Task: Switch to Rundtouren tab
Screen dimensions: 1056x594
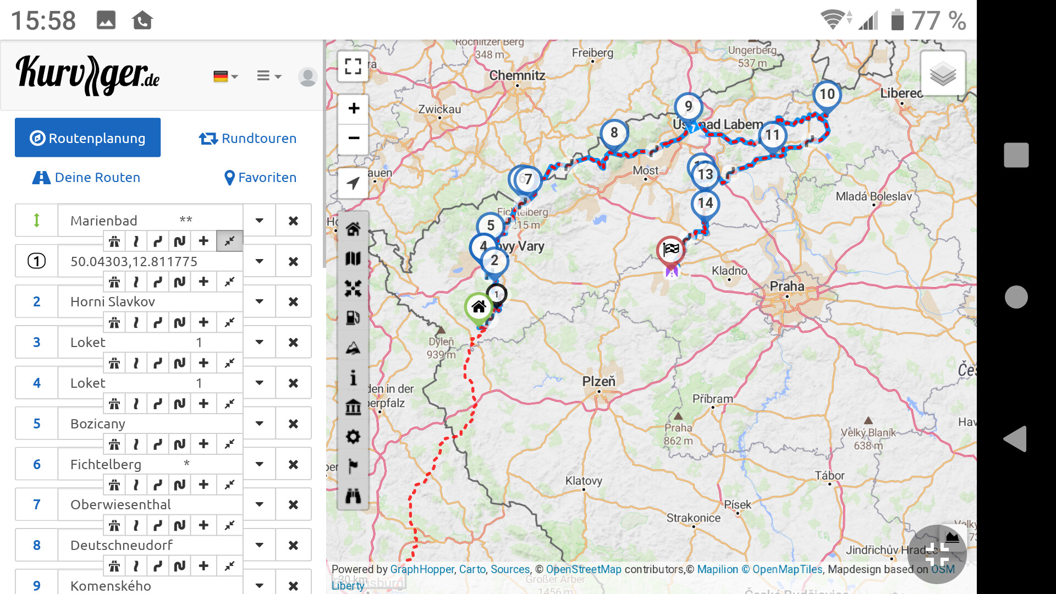Action: [x=248, y=138]
